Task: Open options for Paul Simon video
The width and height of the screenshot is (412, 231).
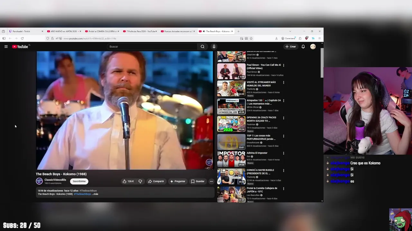Action: [283, 65]
